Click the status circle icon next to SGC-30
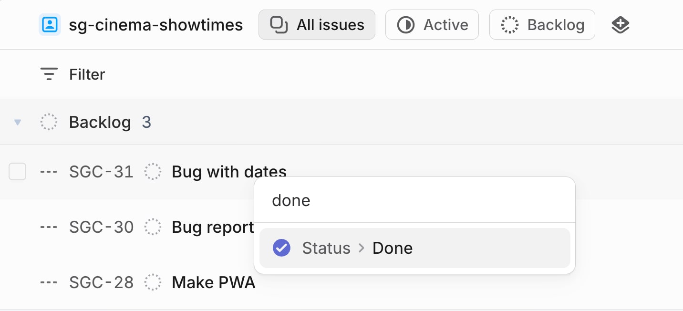 (x=153, y=227)
